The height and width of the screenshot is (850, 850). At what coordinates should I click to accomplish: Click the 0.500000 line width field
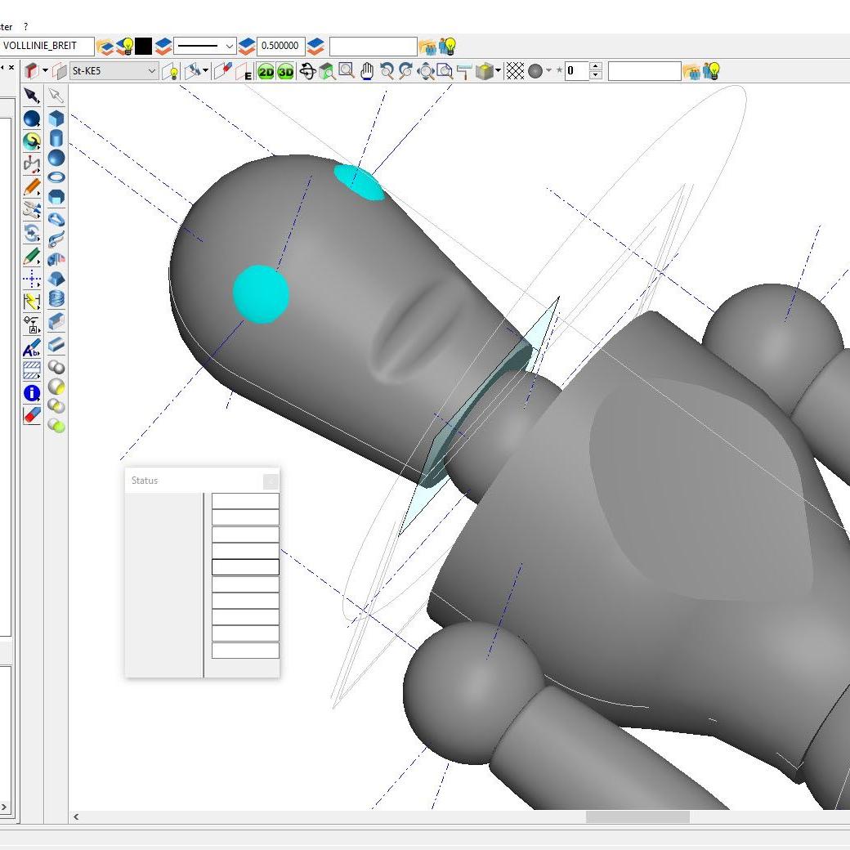(280, 47)
